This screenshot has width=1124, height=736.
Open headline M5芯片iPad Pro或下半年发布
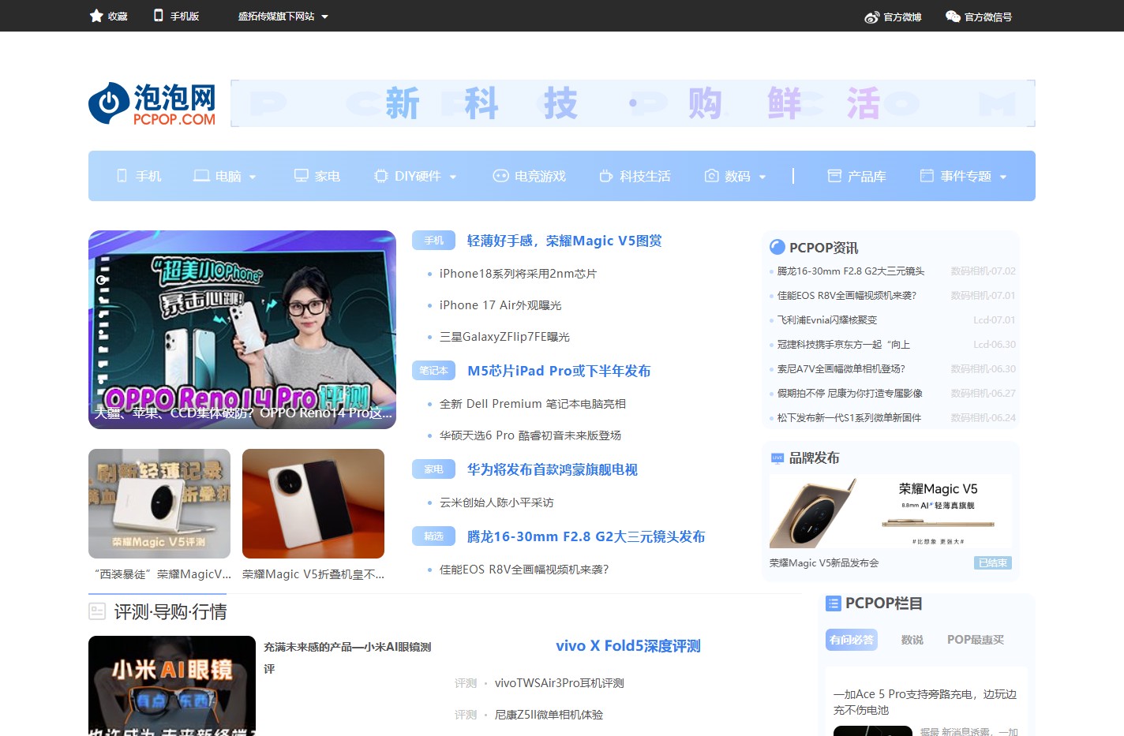tap(559, 371)
